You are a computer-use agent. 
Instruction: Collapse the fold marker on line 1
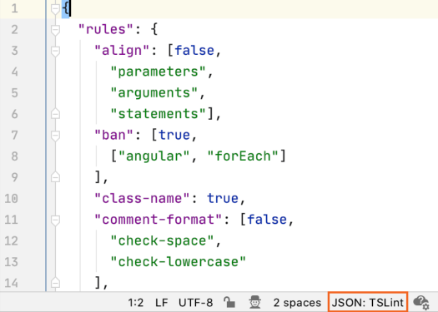coord(56,9)
